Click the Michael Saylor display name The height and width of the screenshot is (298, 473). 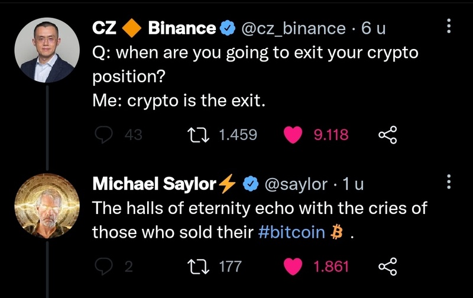point(155,184)
